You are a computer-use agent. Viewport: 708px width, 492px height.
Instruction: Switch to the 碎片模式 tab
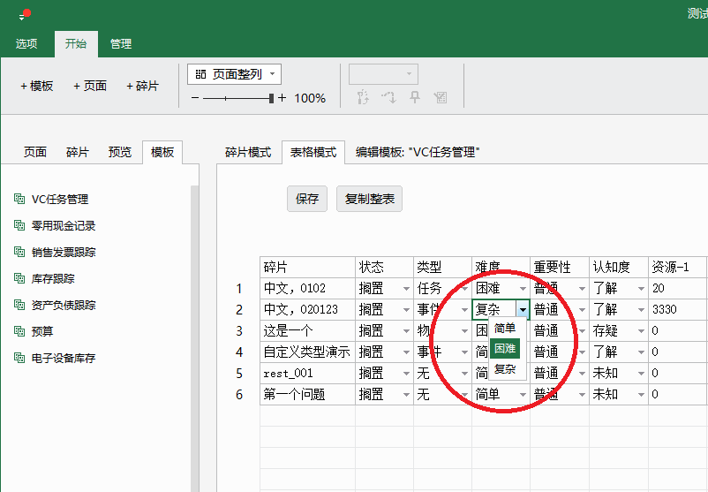248,152
